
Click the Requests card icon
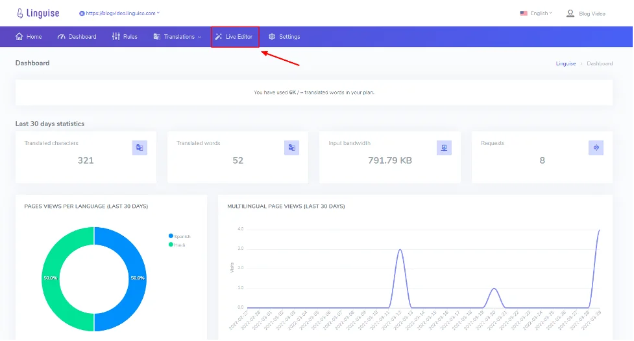596,148
